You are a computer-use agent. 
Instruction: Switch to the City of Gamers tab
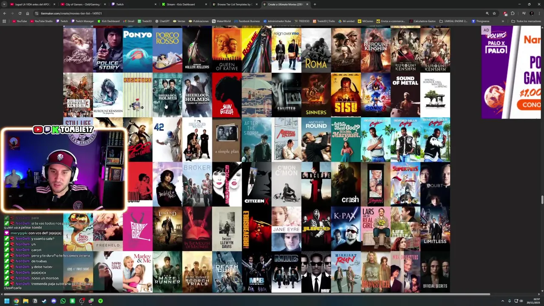pyautogui.click(x=82, y=4)
